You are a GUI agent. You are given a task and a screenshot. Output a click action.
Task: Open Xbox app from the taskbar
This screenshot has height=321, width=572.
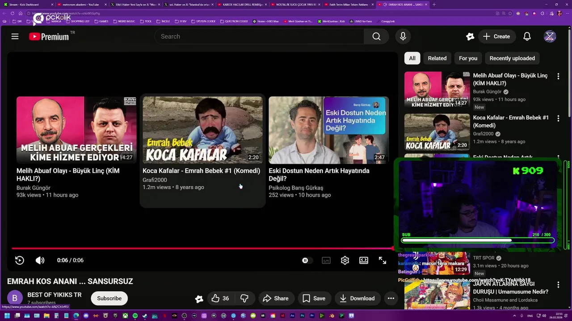[x=125, y=316]
